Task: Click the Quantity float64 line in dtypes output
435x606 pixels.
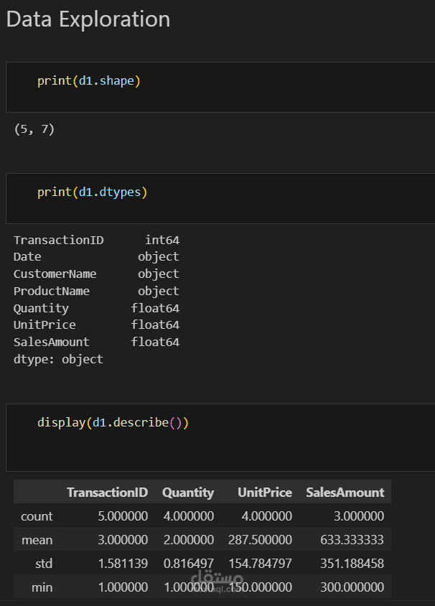Action: tap(96, 309)
